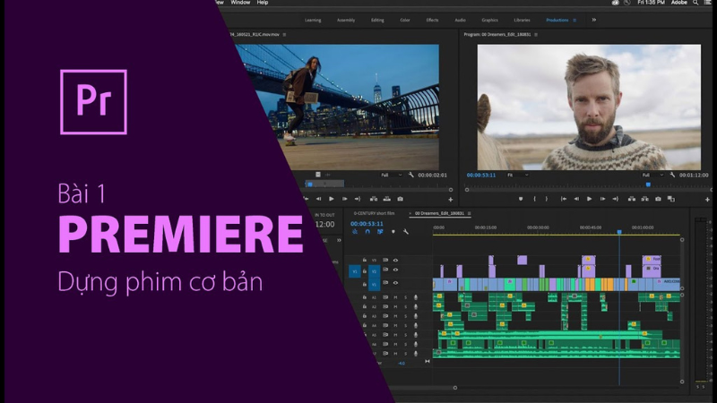Open Source monitor panel menu
The height and width of the screenshot is (403, 717).
[284, 35]
